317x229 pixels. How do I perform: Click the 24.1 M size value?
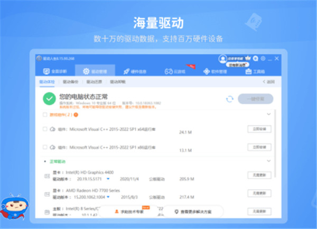point(185,132)
